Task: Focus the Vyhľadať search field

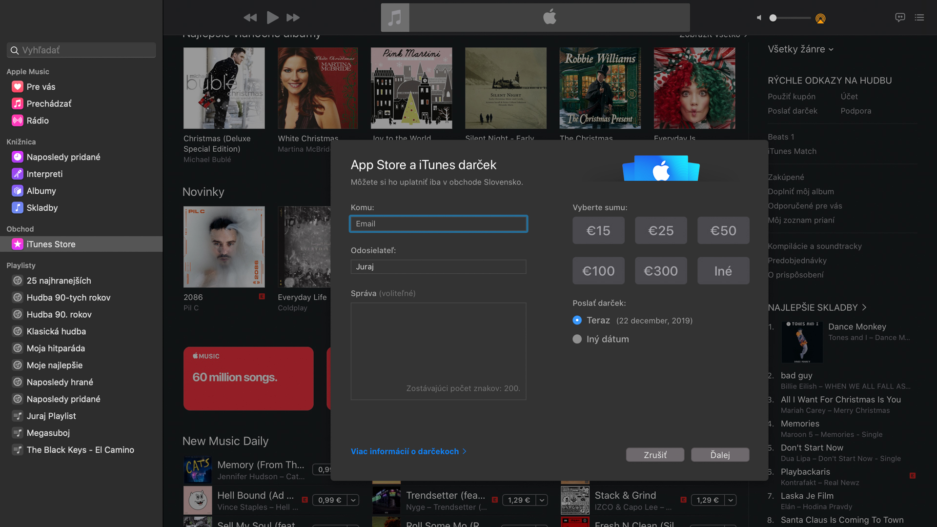Action: 81,50
